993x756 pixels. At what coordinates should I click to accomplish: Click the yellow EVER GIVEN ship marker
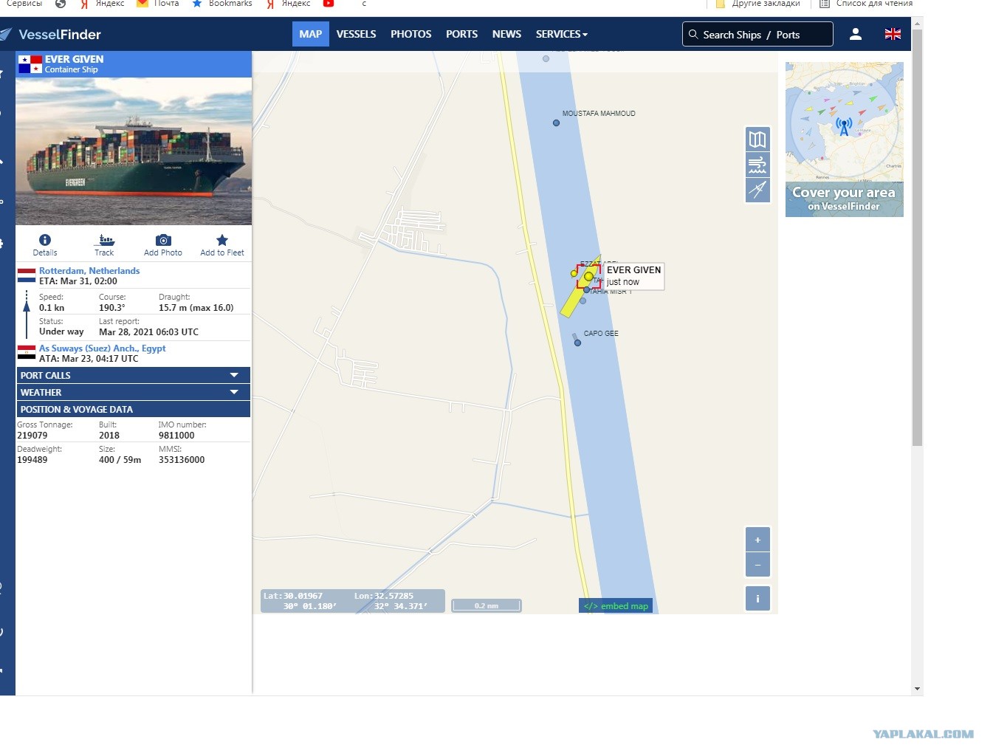pyautogui.click(x=588, y=276)
